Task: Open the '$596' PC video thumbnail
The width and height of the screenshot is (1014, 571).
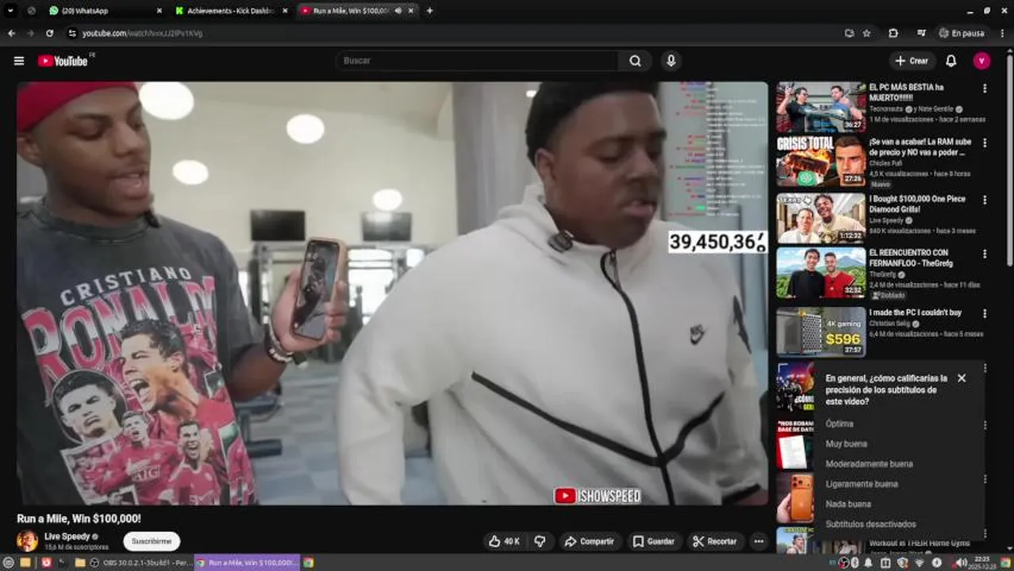Action: click(x=821, y=332)
